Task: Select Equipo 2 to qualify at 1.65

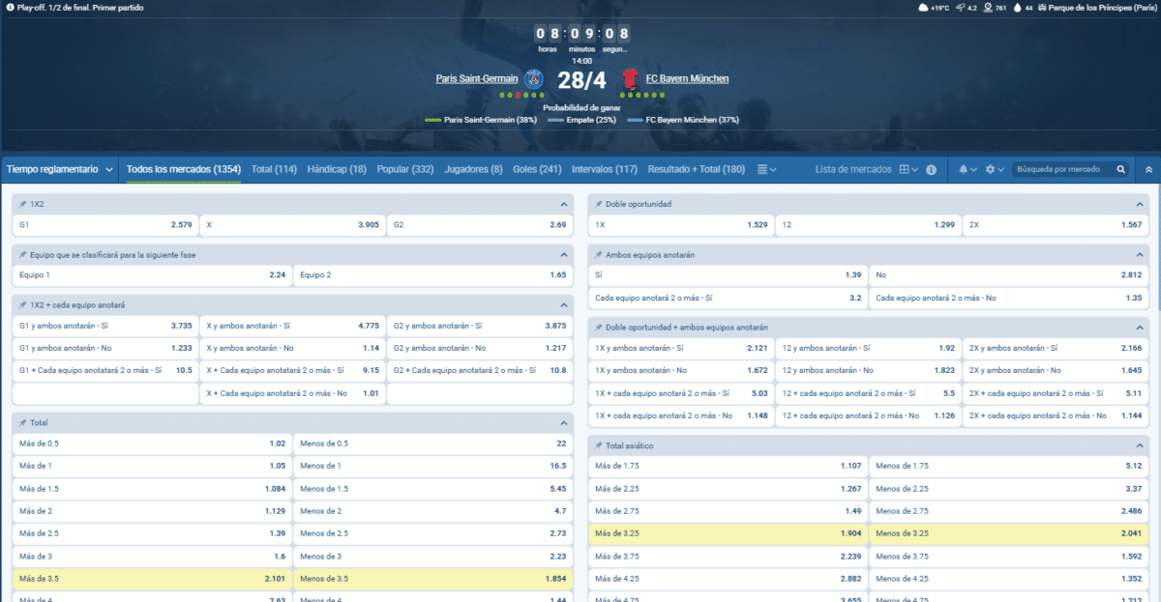Action: [x=432, y=274]
